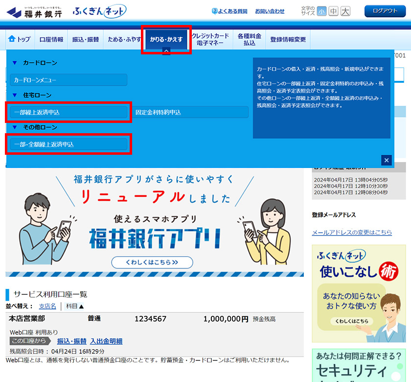Sort accounts by 科目 ascending
411x382 pixels.
[x=75, y=306]
